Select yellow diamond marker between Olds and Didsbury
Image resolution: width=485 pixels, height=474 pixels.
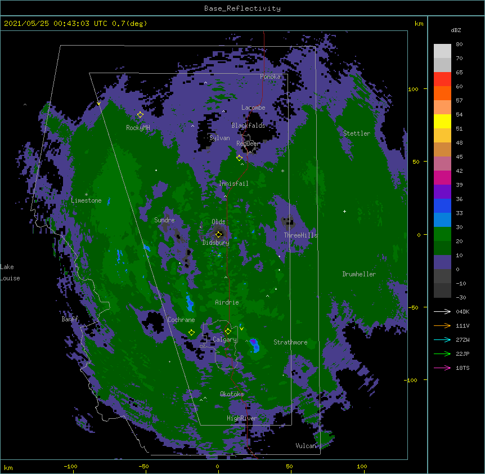(218, 235)
